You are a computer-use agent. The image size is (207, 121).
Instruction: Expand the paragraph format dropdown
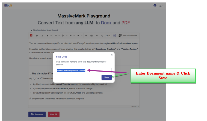[x=49, y=36]
